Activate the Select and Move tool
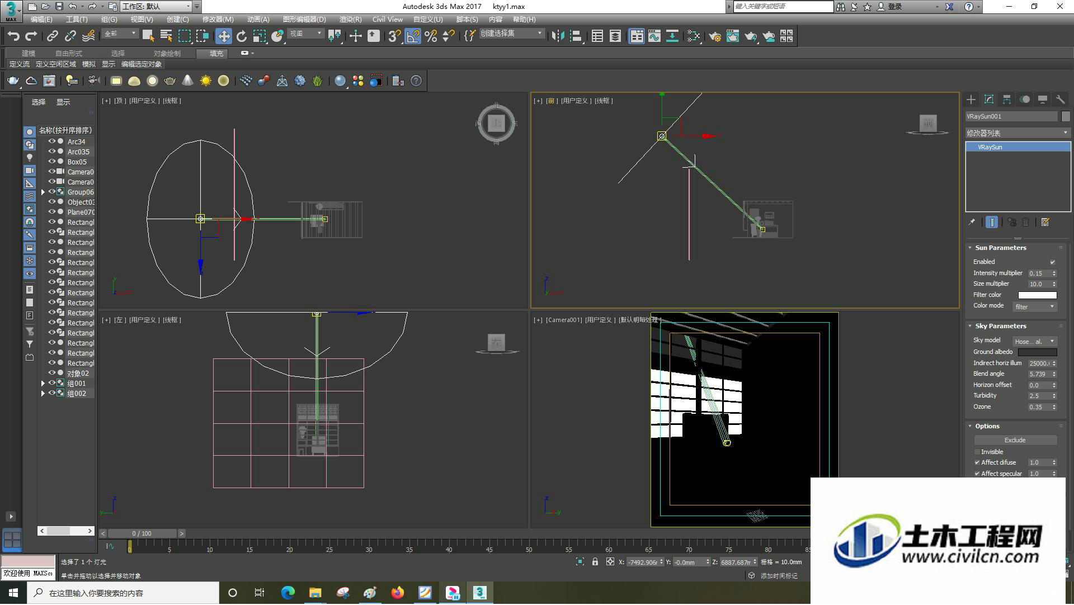Image resolution: width=1074 pixels, height=605 pixels. pyautogui.click(x=224, y=36)
